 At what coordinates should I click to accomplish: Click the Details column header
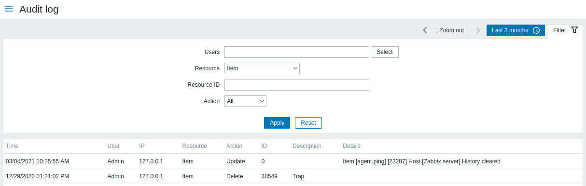[351, 146]
